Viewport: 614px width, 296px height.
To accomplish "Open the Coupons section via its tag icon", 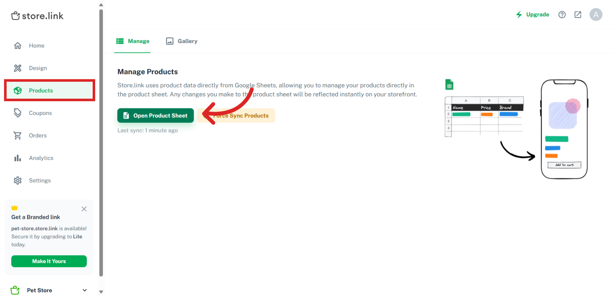I will (x=18, y=113).
